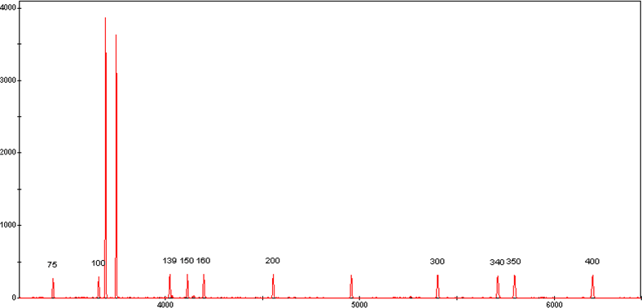This screenshot has width=642, height=308.
Task: Click the horizontal axis value 4000
Action: [165, 305]
